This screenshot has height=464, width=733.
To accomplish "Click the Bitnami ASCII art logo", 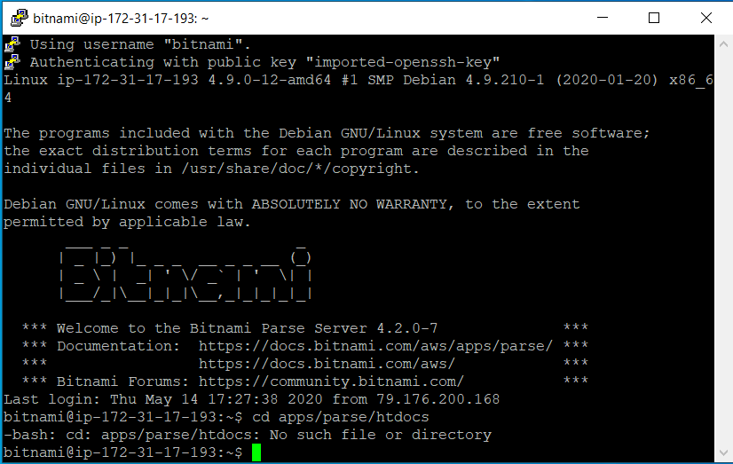I will pyautogui.click(x=185, y=272).
